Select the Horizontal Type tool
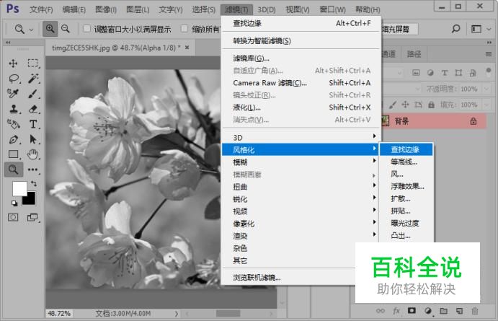Viewport: 498px width, 321px height. coord(33,124)
